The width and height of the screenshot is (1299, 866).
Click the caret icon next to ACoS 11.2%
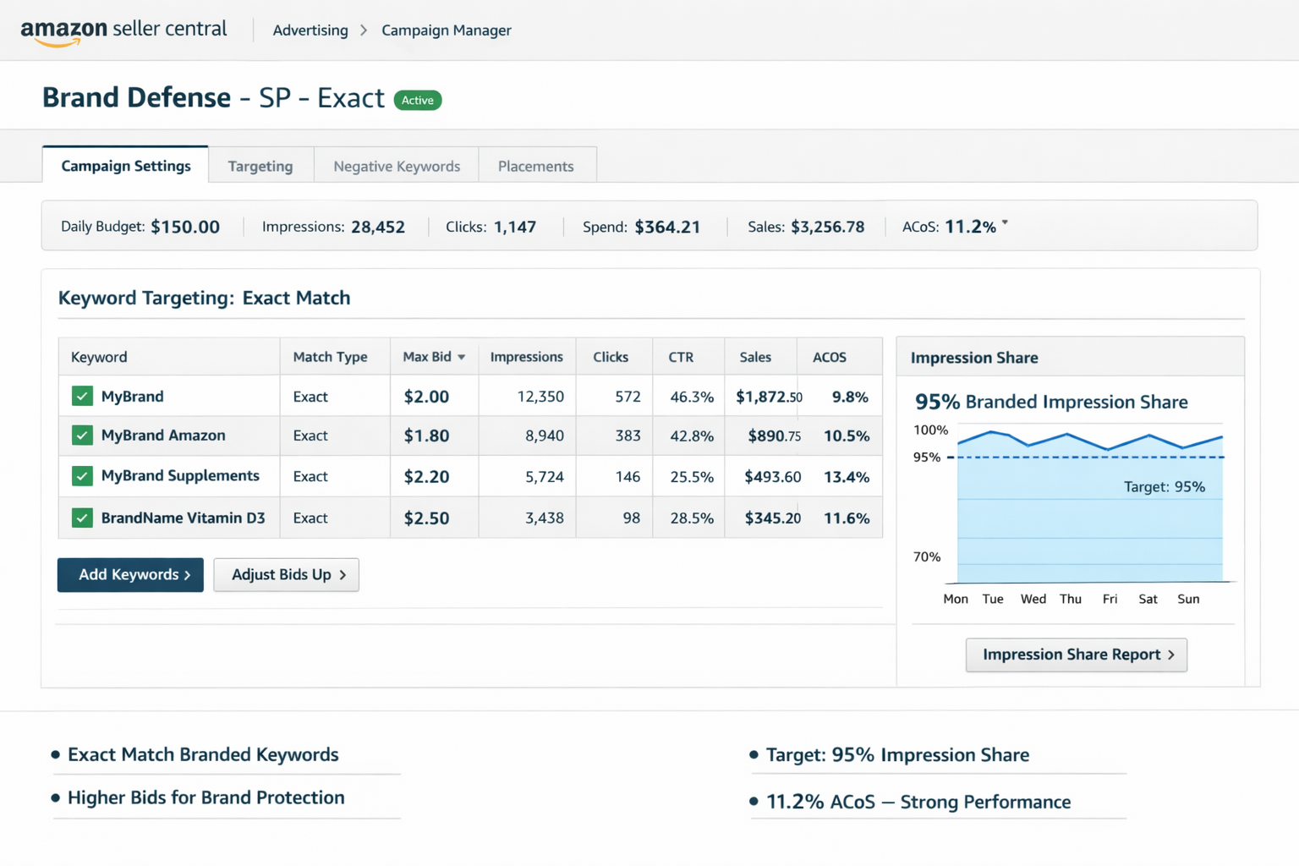point(1005,222)
